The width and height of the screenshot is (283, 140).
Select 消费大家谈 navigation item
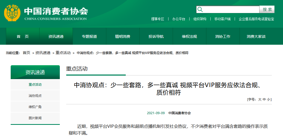tap(256, 36)
